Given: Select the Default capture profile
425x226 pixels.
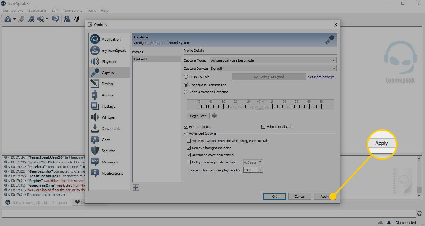Looking at the screenshot, I should point(157,59).
